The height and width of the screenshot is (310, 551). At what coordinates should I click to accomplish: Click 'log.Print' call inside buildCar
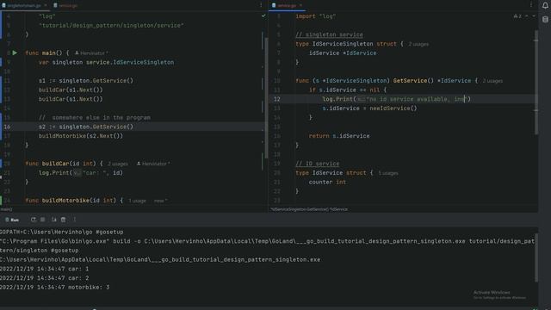pyautogui.click(x=55, y=173)
